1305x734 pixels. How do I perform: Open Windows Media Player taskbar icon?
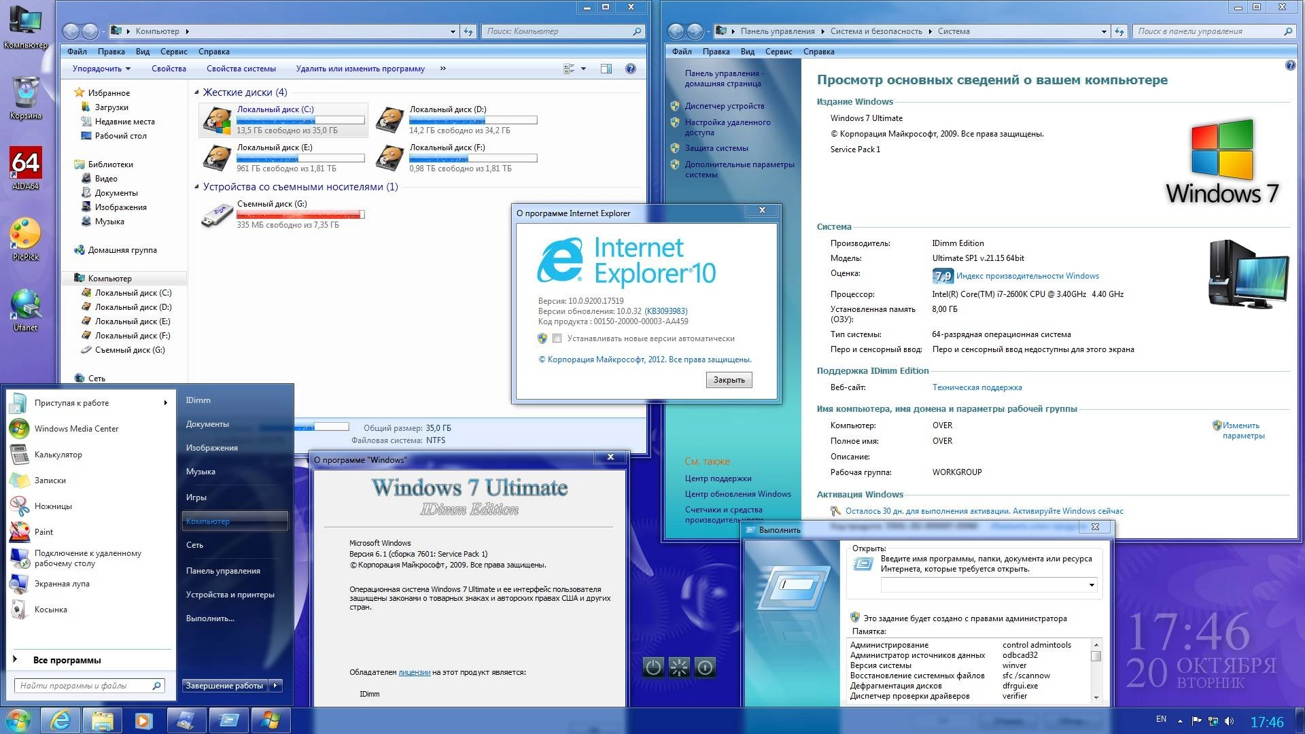(143, 720)
